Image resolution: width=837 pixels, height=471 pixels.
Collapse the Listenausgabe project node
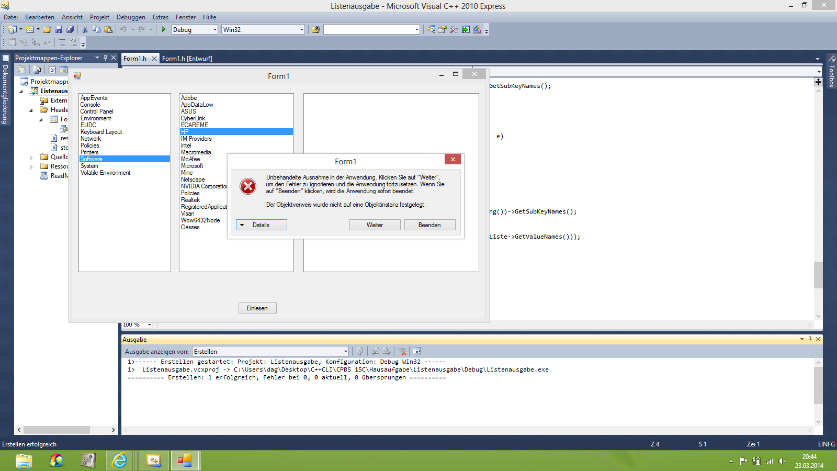[x=21, y=91]
